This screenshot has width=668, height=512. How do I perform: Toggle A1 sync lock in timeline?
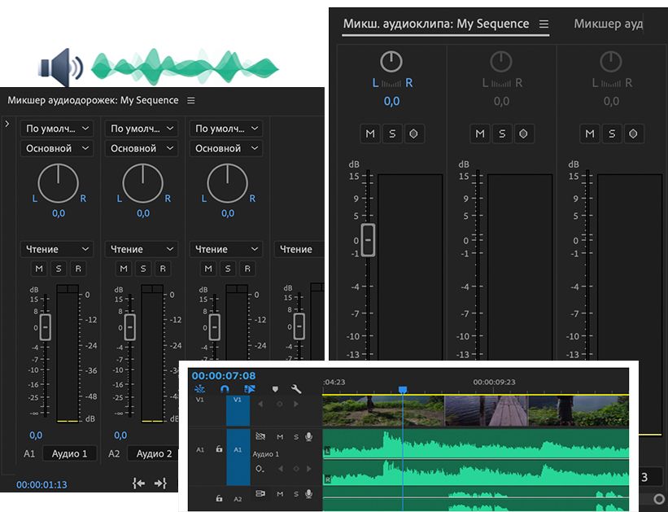point(260,436)
